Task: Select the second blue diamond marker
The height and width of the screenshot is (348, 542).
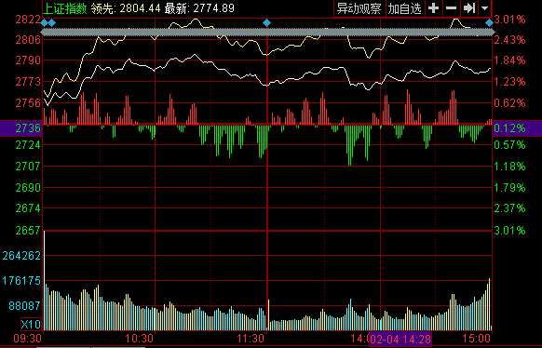Action: (51, 23)
